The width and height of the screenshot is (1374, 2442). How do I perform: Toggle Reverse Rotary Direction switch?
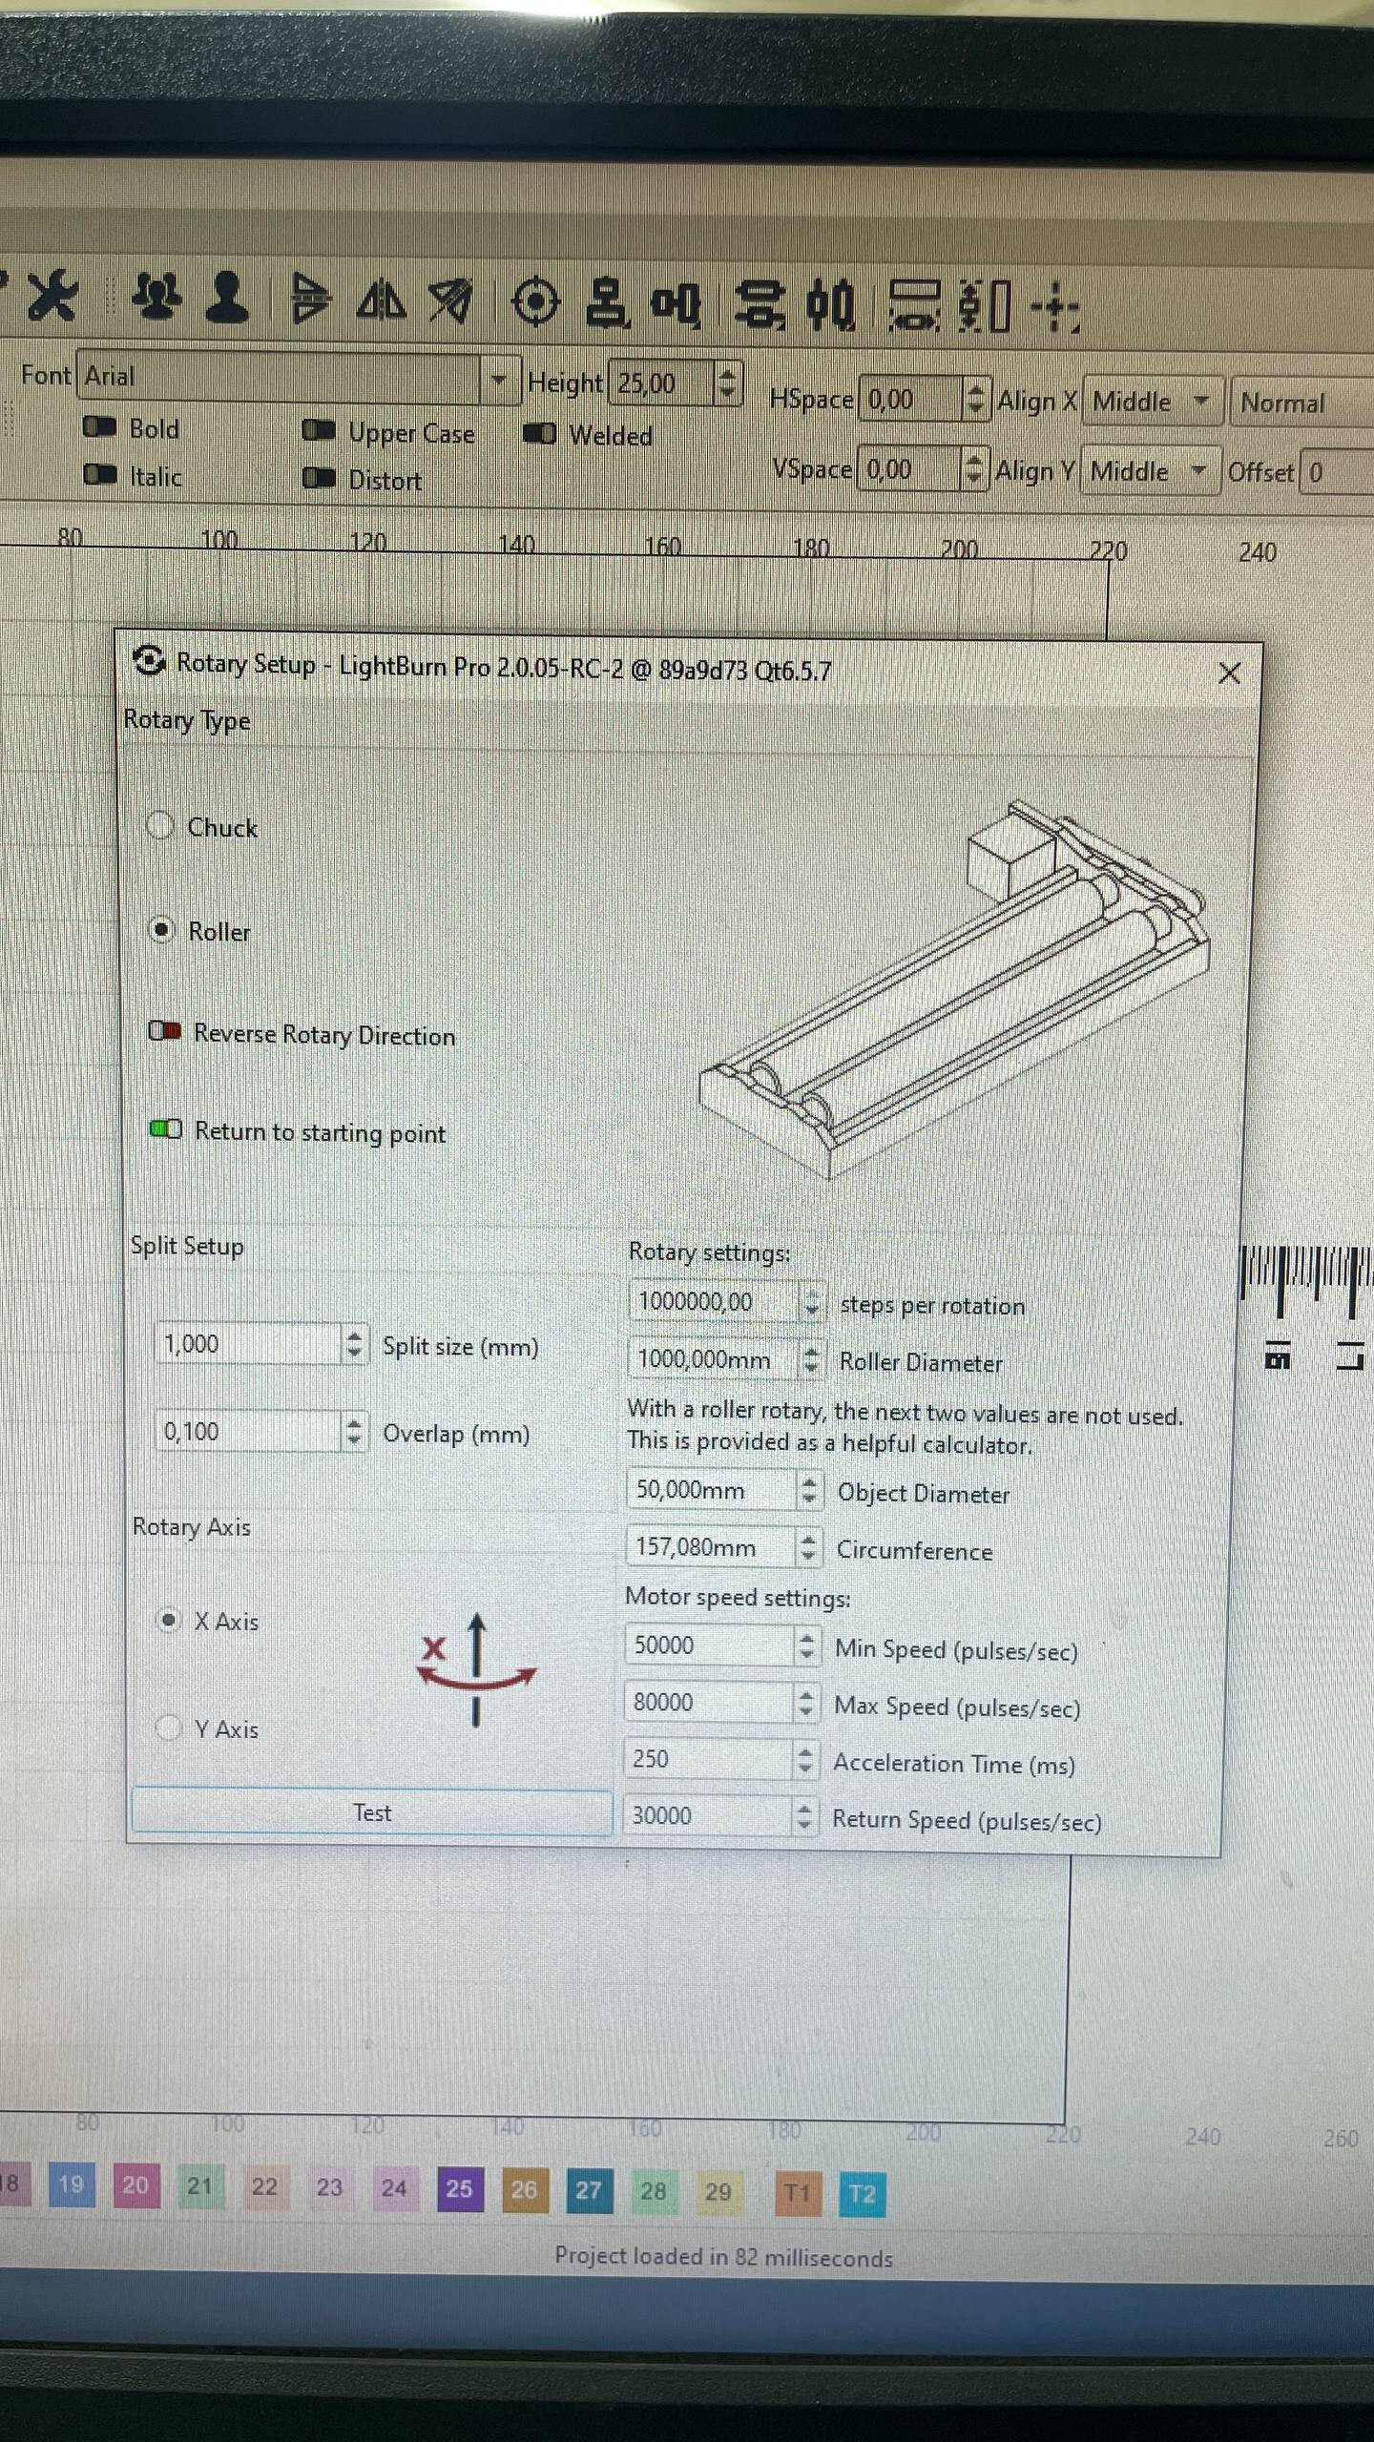(x=165, y=1031)
